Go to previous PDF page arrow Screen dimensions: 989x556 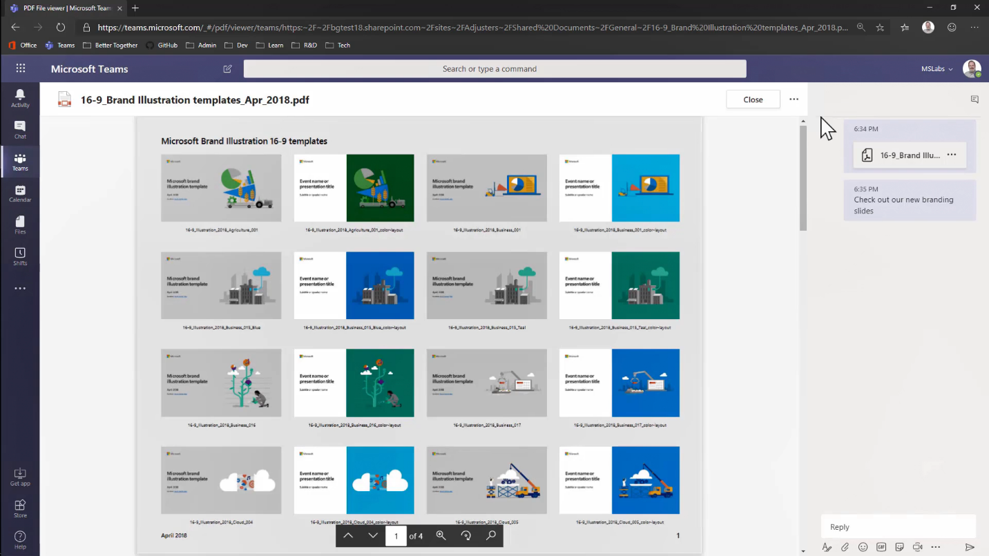[x=348, y=535]
